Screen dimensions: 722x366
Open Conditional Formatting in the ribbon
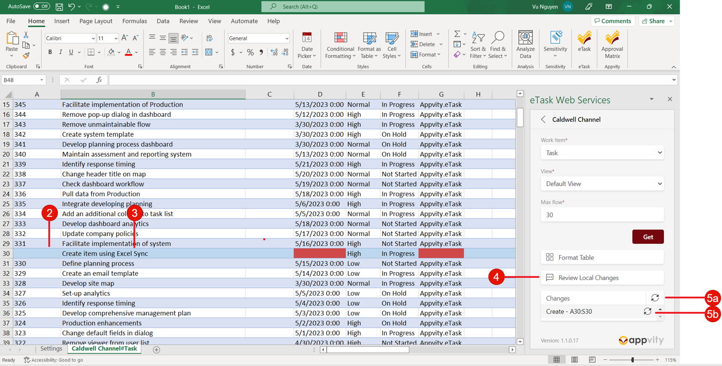coord(340,45)
